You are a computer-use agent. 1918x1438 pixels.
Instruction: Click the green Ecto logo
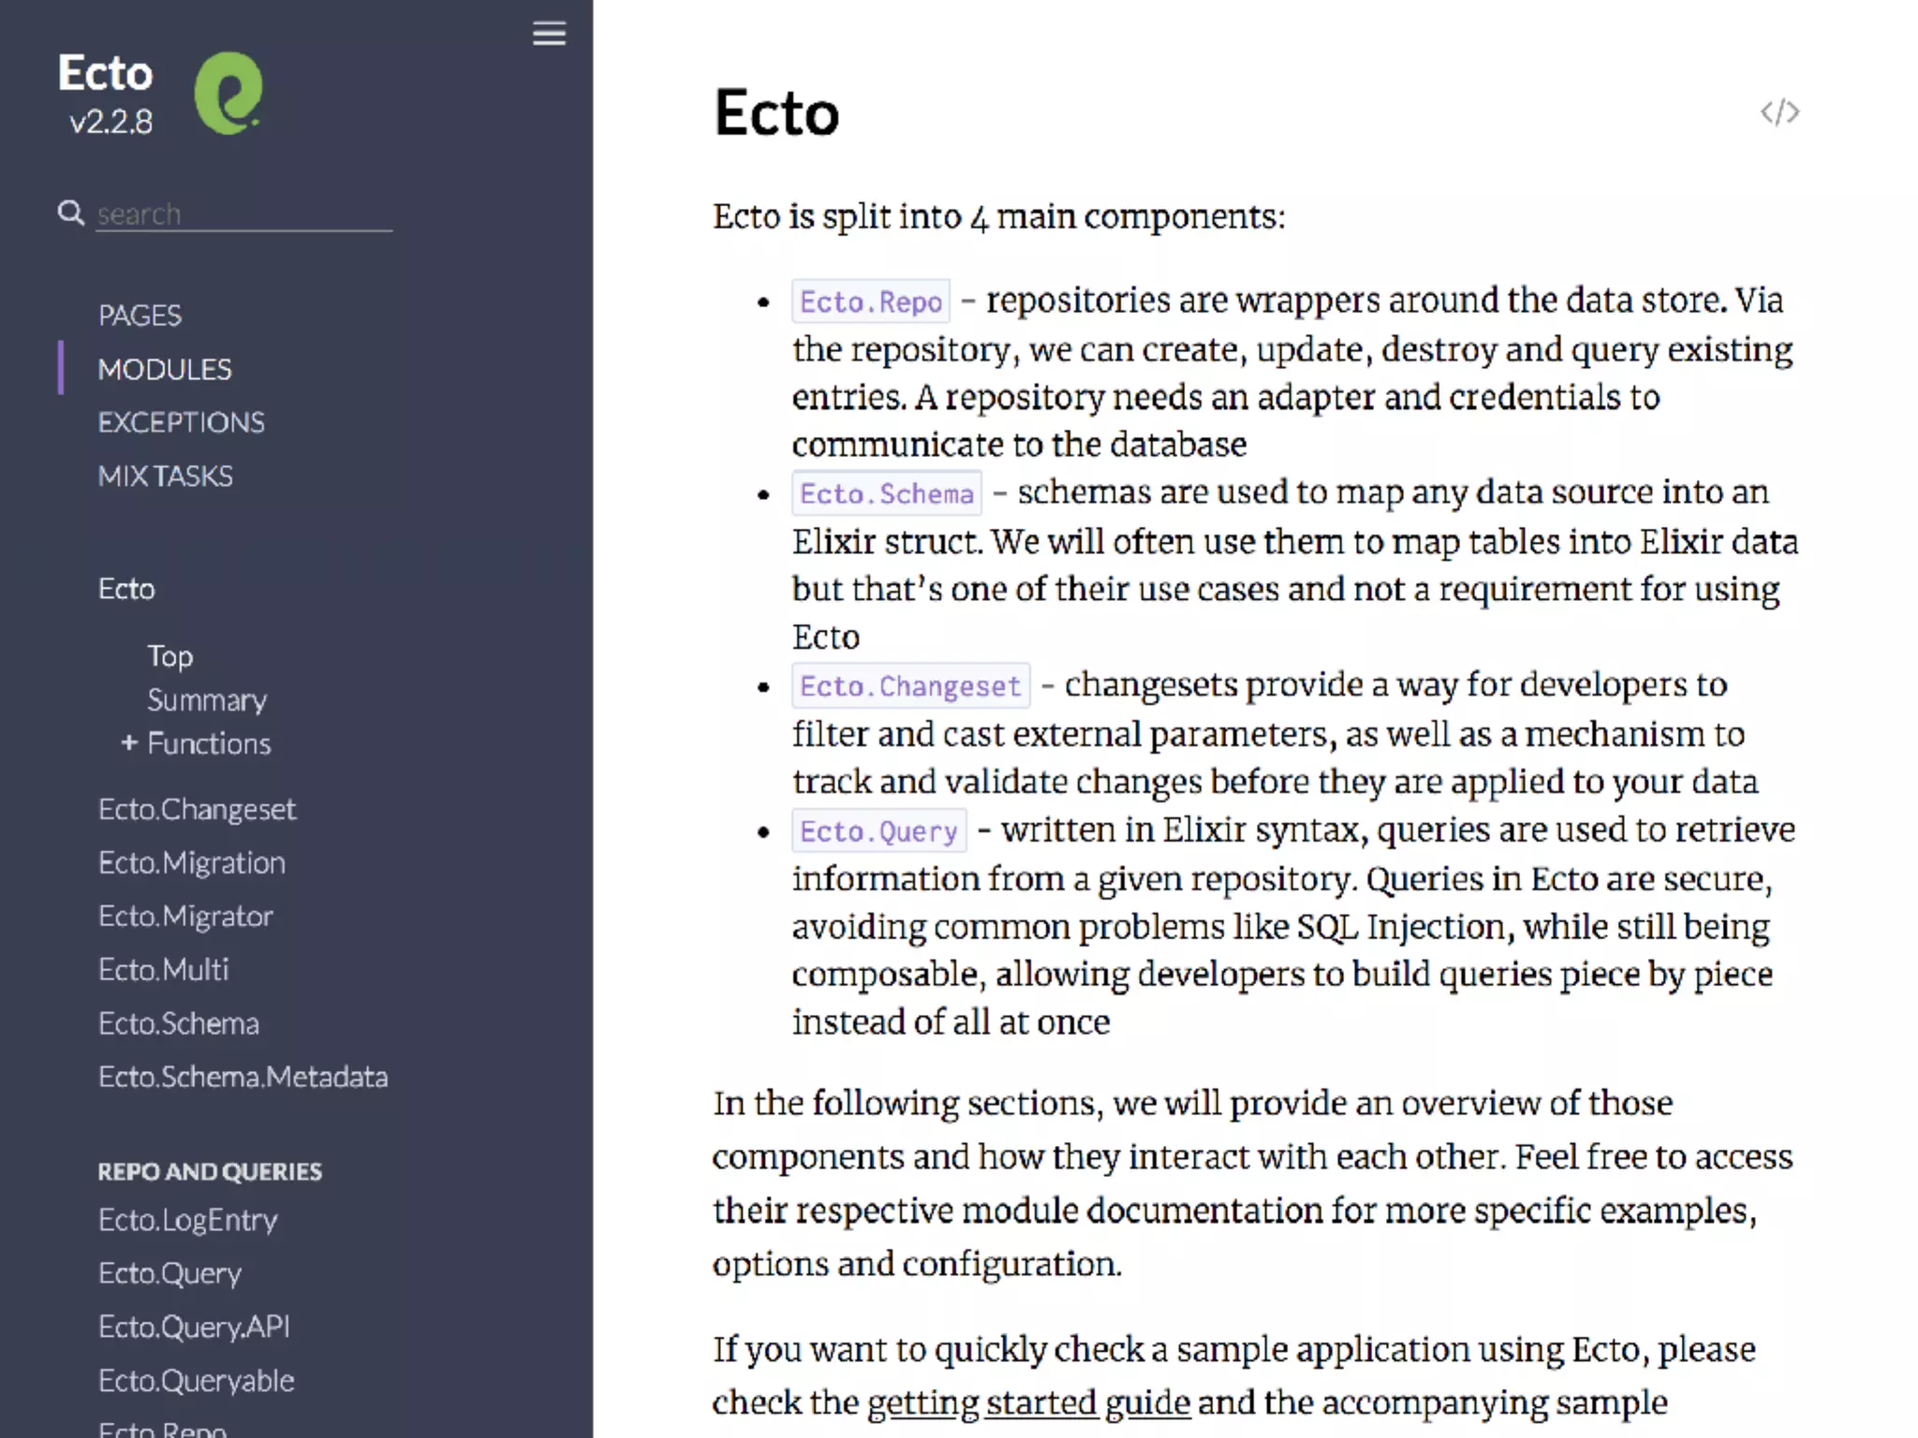(228, 94)
